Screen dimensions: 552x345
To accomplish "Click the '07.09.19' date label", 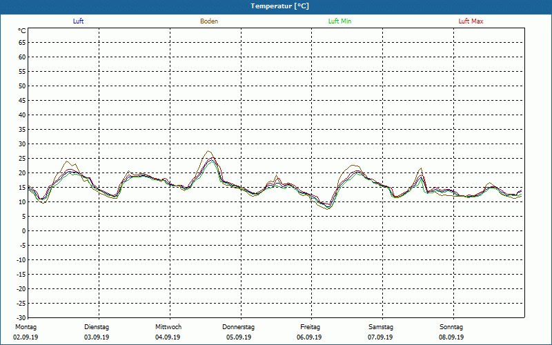I will [380, 337].
